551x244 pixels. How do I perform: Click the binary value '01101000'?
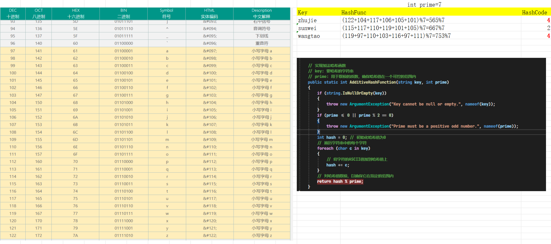pos(124,103)
